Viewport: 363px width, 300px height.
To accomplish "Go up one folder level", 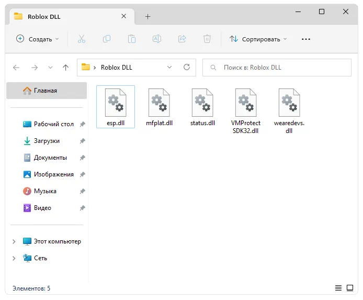I will click(x=66, y=68).
